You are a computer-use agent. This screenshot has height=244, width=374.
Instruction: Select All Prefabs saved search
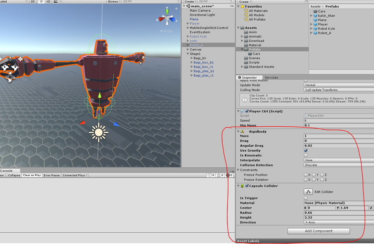[x=257, y=20]
